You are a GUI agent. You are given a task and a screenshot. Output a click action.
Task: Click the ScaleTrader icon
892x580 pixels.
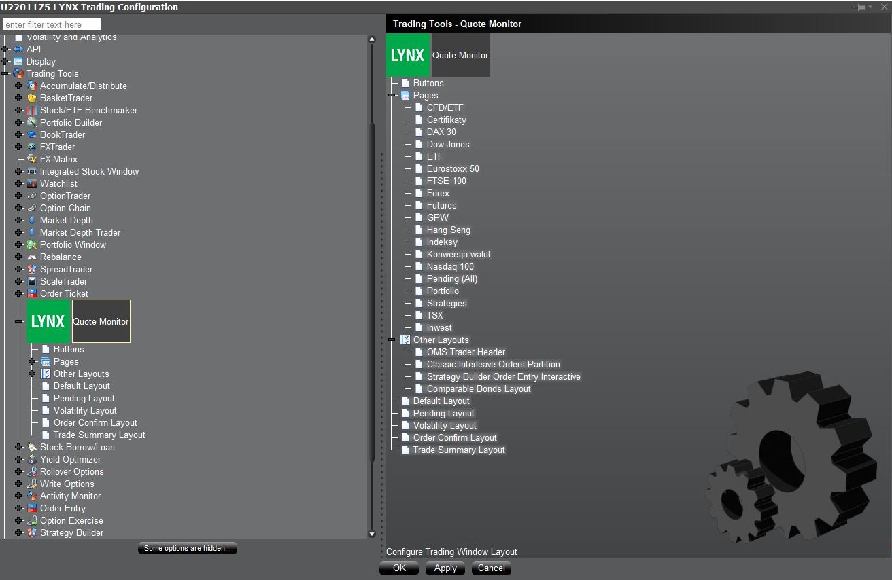pos(31,281)
